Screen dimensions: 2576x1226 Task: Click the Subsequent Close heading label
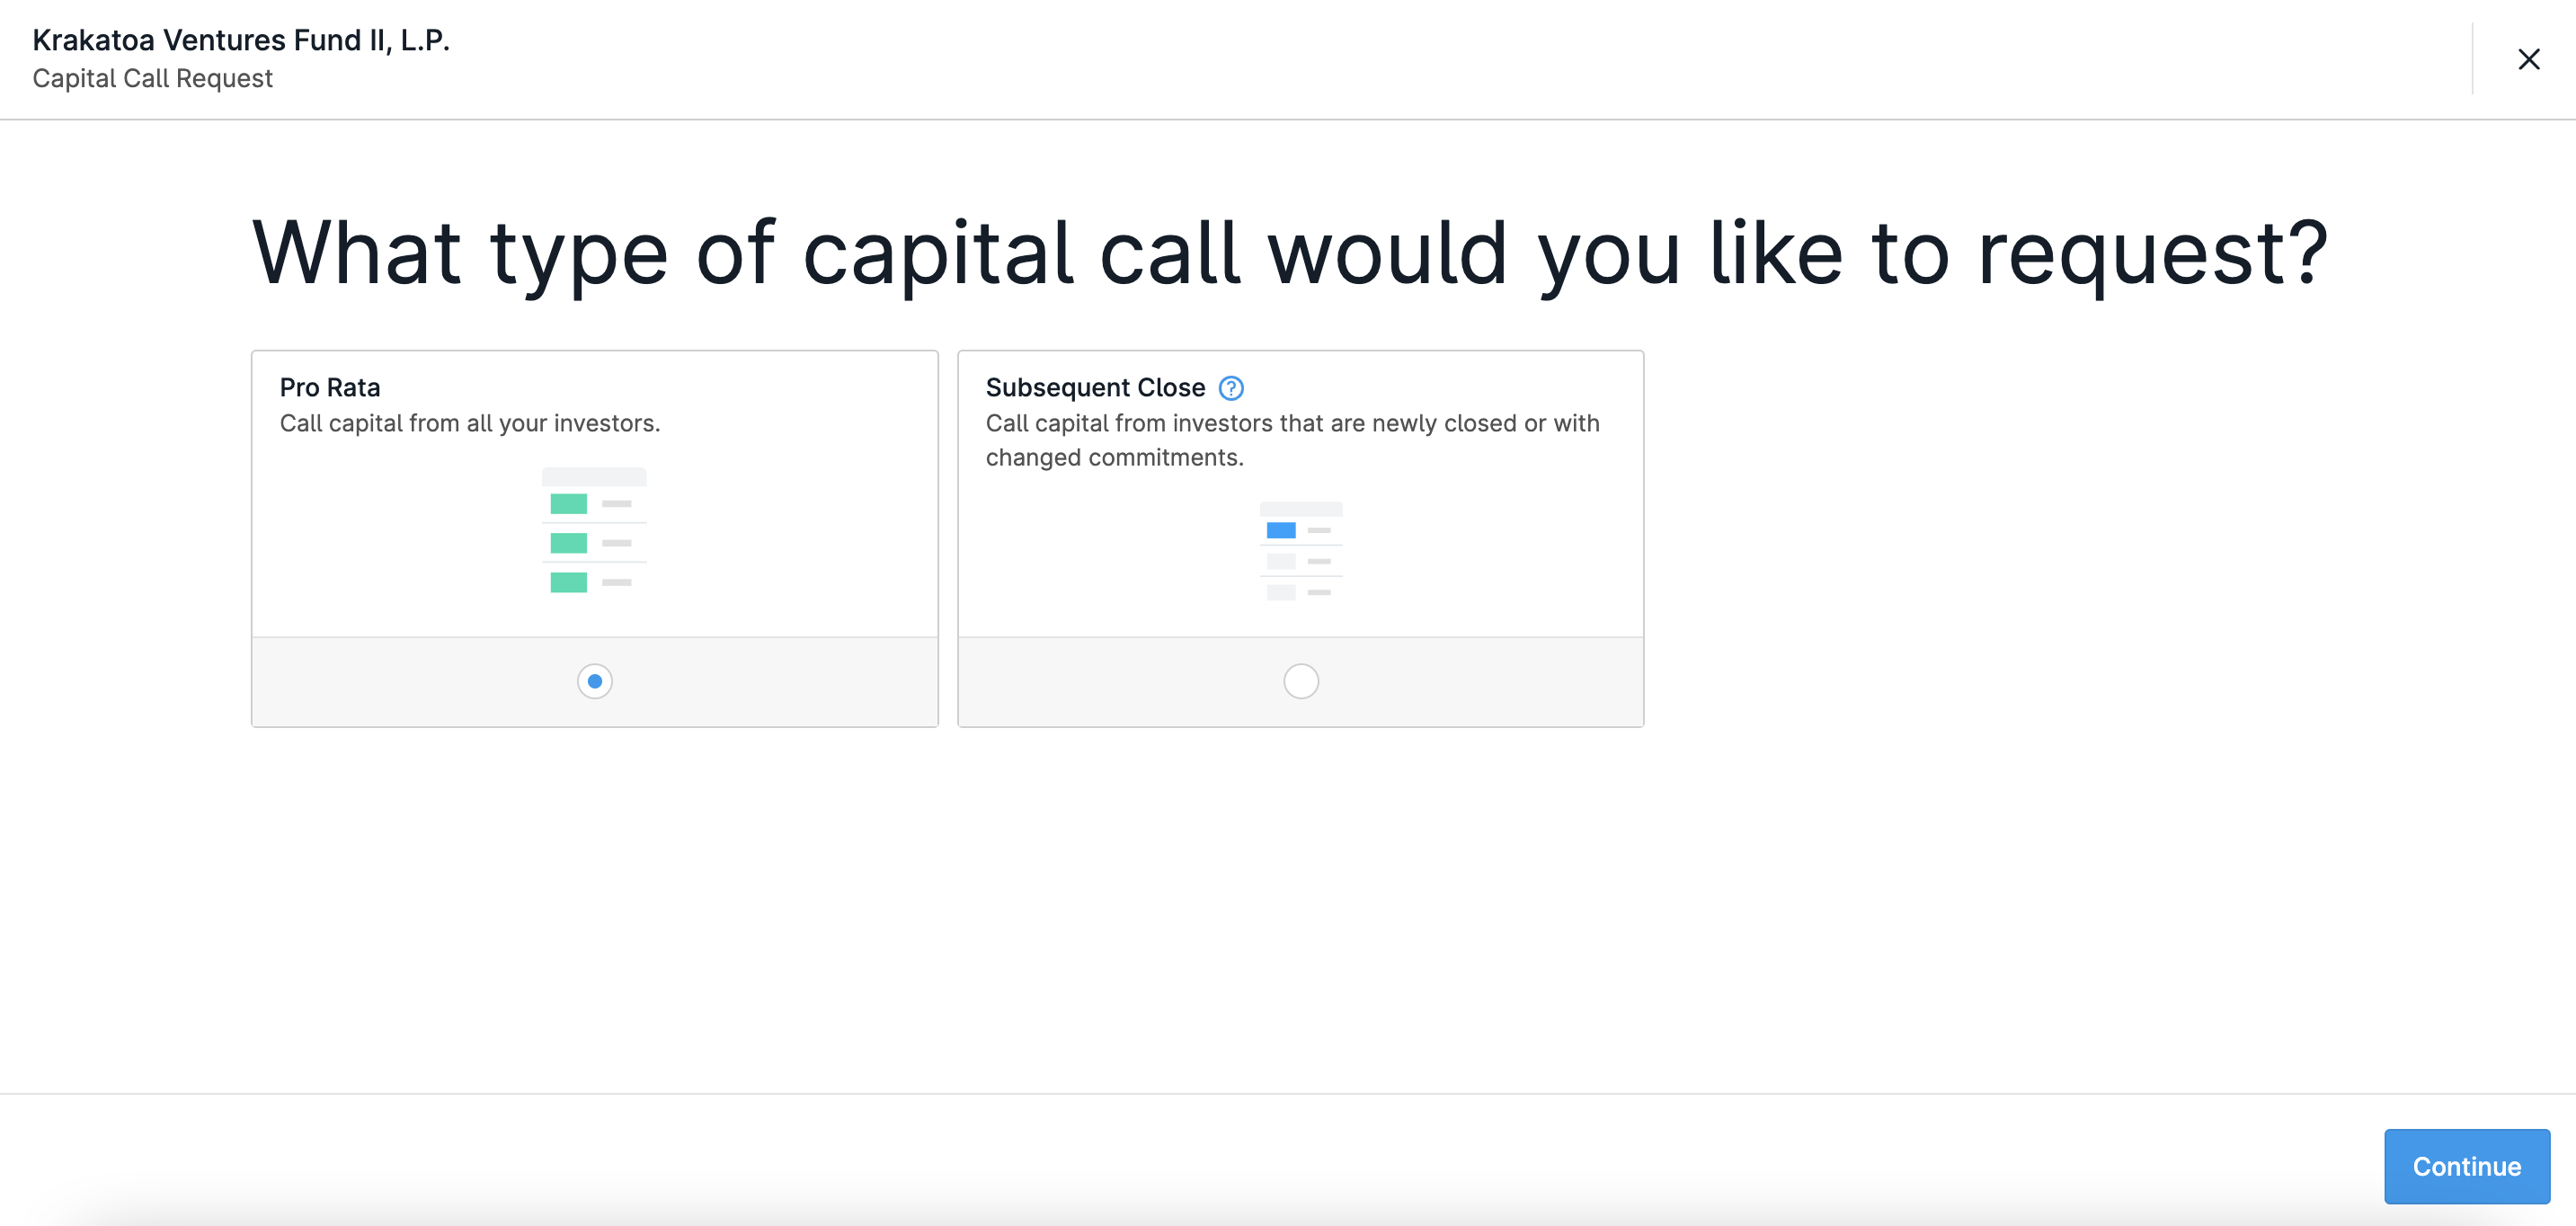pos(1096,387)
